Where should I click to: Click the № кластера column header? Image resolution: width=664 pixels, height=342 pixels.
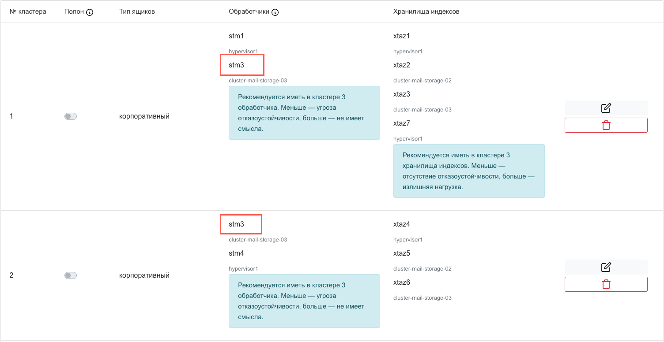pyautogui.click(x=28, y=12)
